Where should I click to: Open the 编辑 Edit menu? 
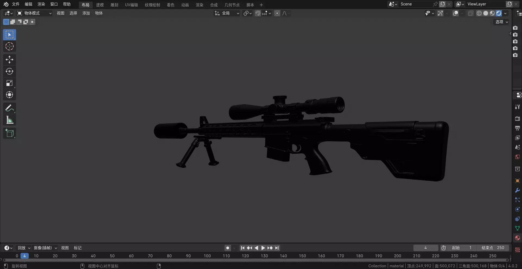pyautogui.click(x=28, y=4)
